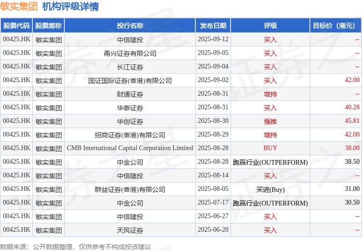362x251 pixels.
Task: Click the date 2025-06-27
Action: click(213, 216)
